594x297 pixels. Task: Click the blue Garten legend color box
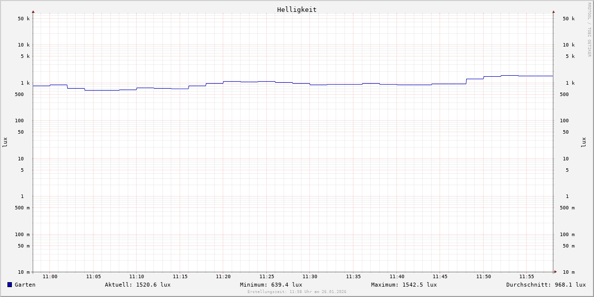(x=9, y=285)
